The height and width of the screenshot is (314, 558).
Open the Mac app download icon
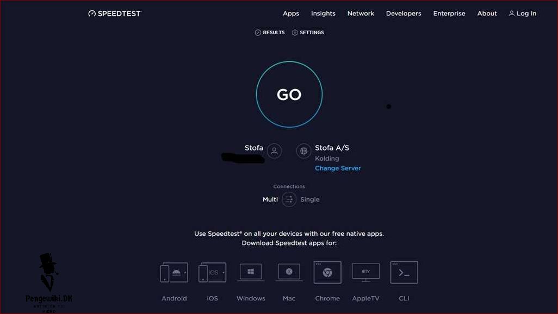coord(289,272)
